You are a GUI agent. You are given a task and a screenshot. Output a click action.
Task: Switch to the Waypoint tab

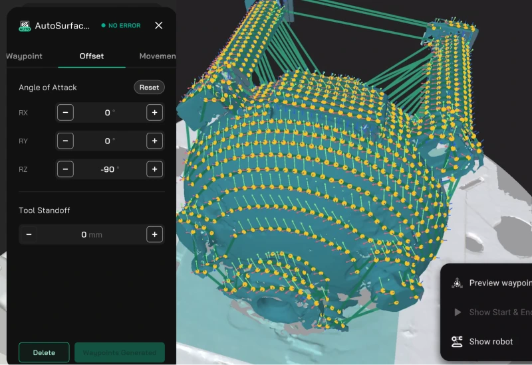click(x=24, y=56)
